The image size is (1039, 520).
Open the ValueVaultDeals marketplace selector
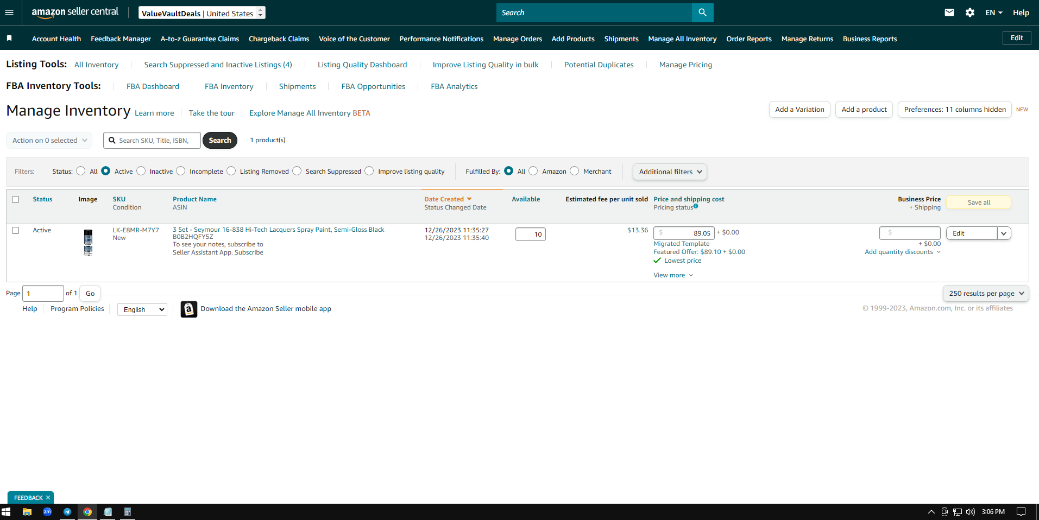(x=202, y=12)
